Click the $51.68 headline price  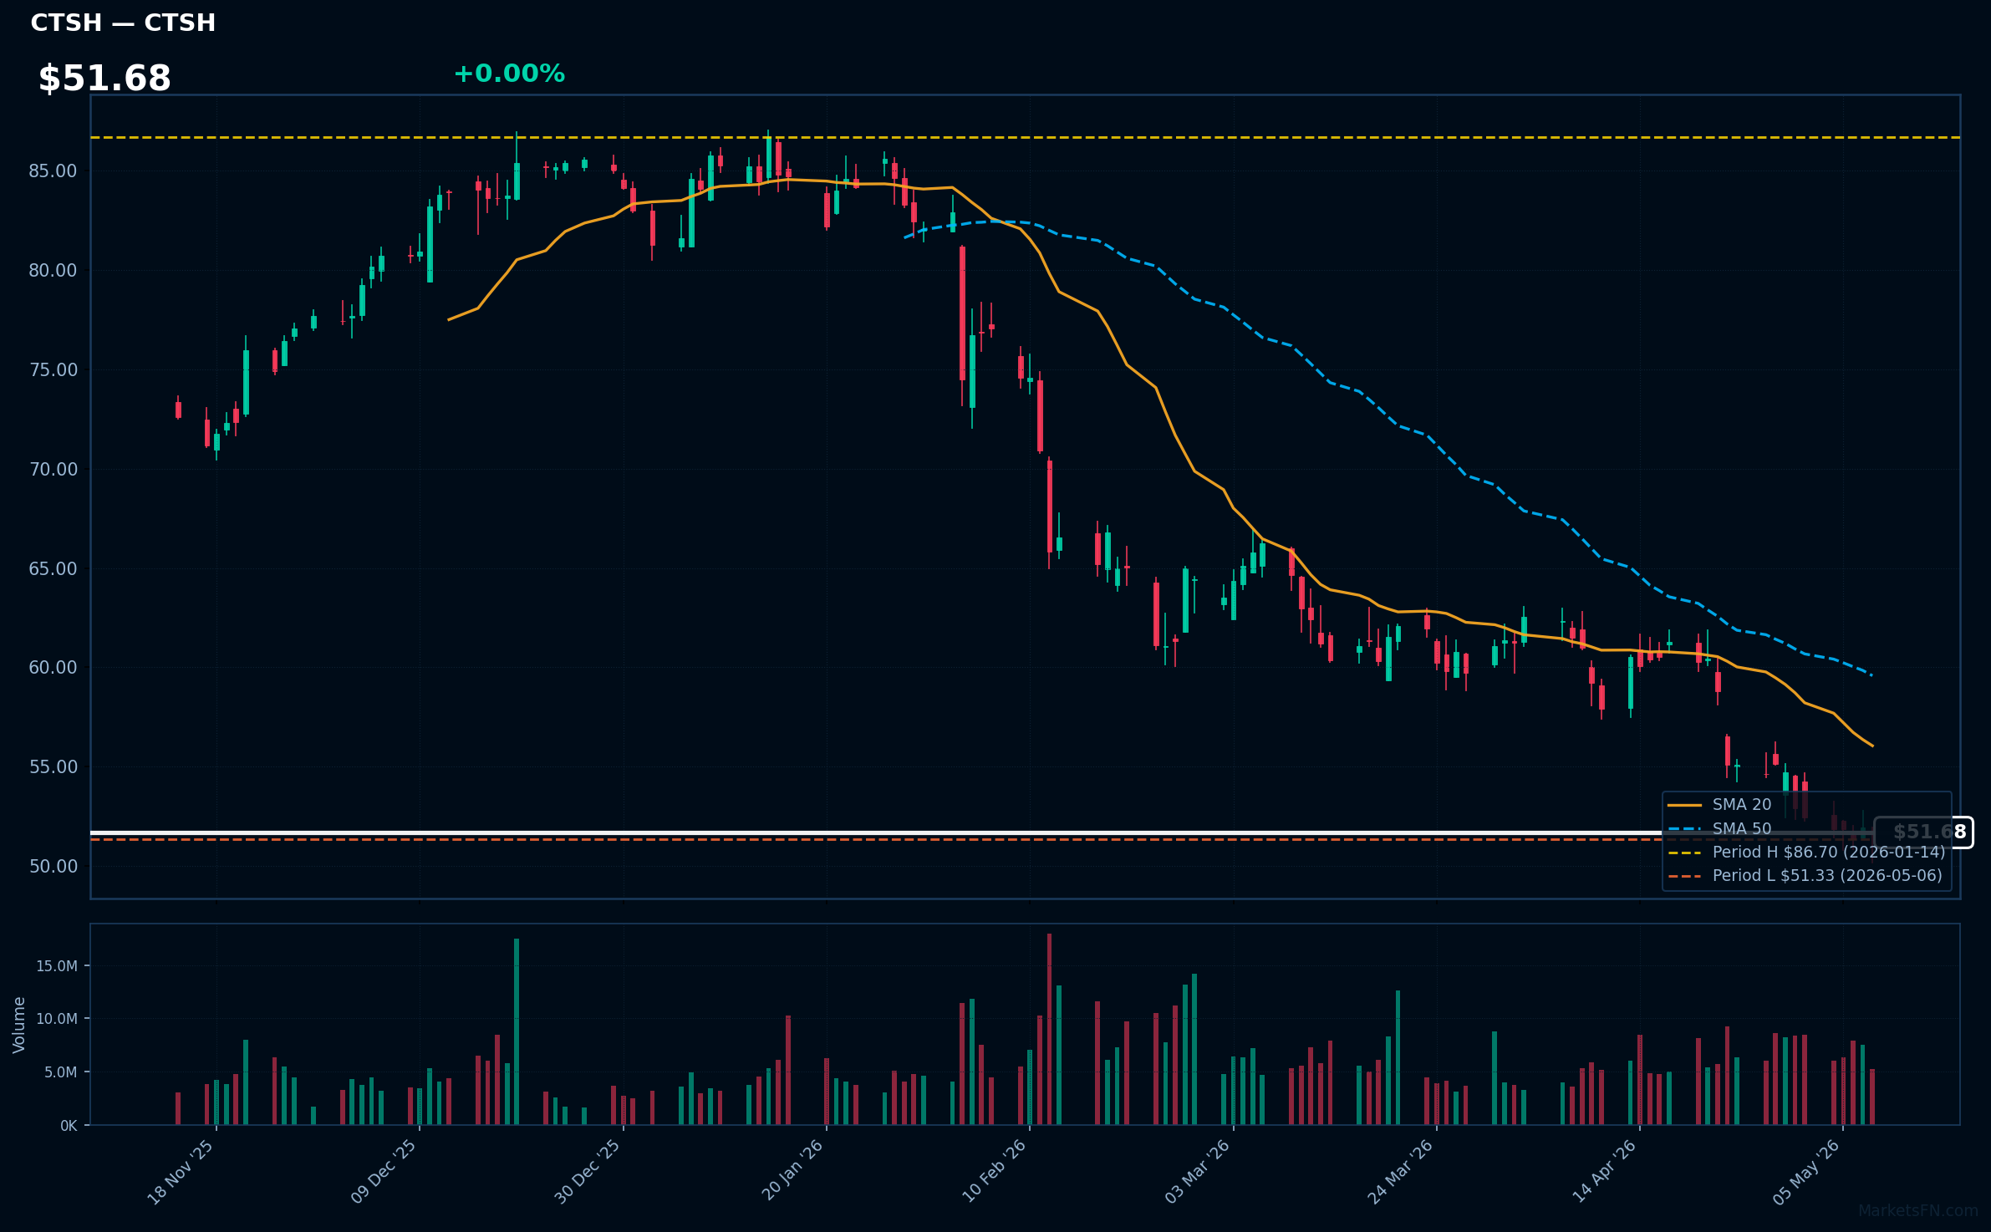(104, 79)
